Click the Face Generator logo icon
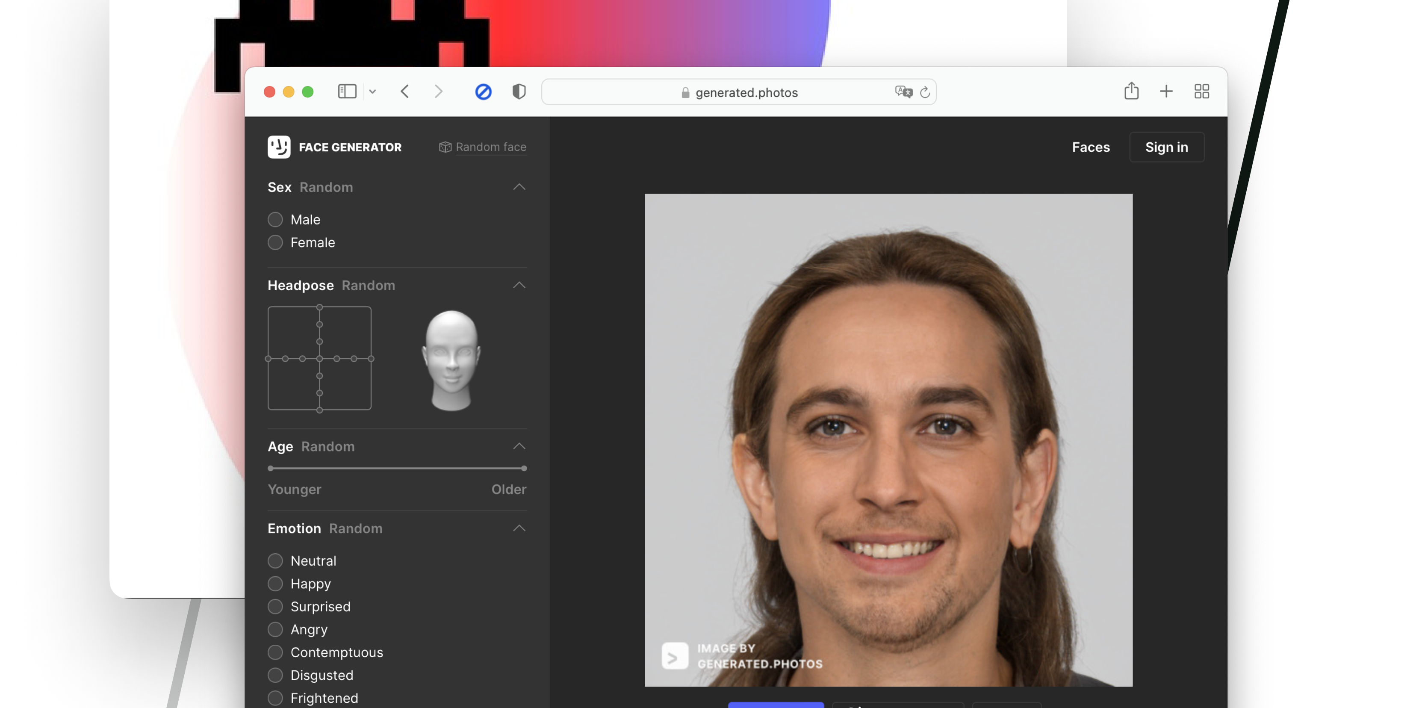The height and width of the screenshot is (708, 1416). point(279,147)
